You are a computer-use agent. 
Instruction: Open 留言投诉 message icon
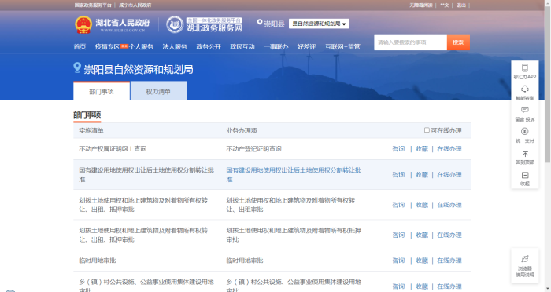525,111
